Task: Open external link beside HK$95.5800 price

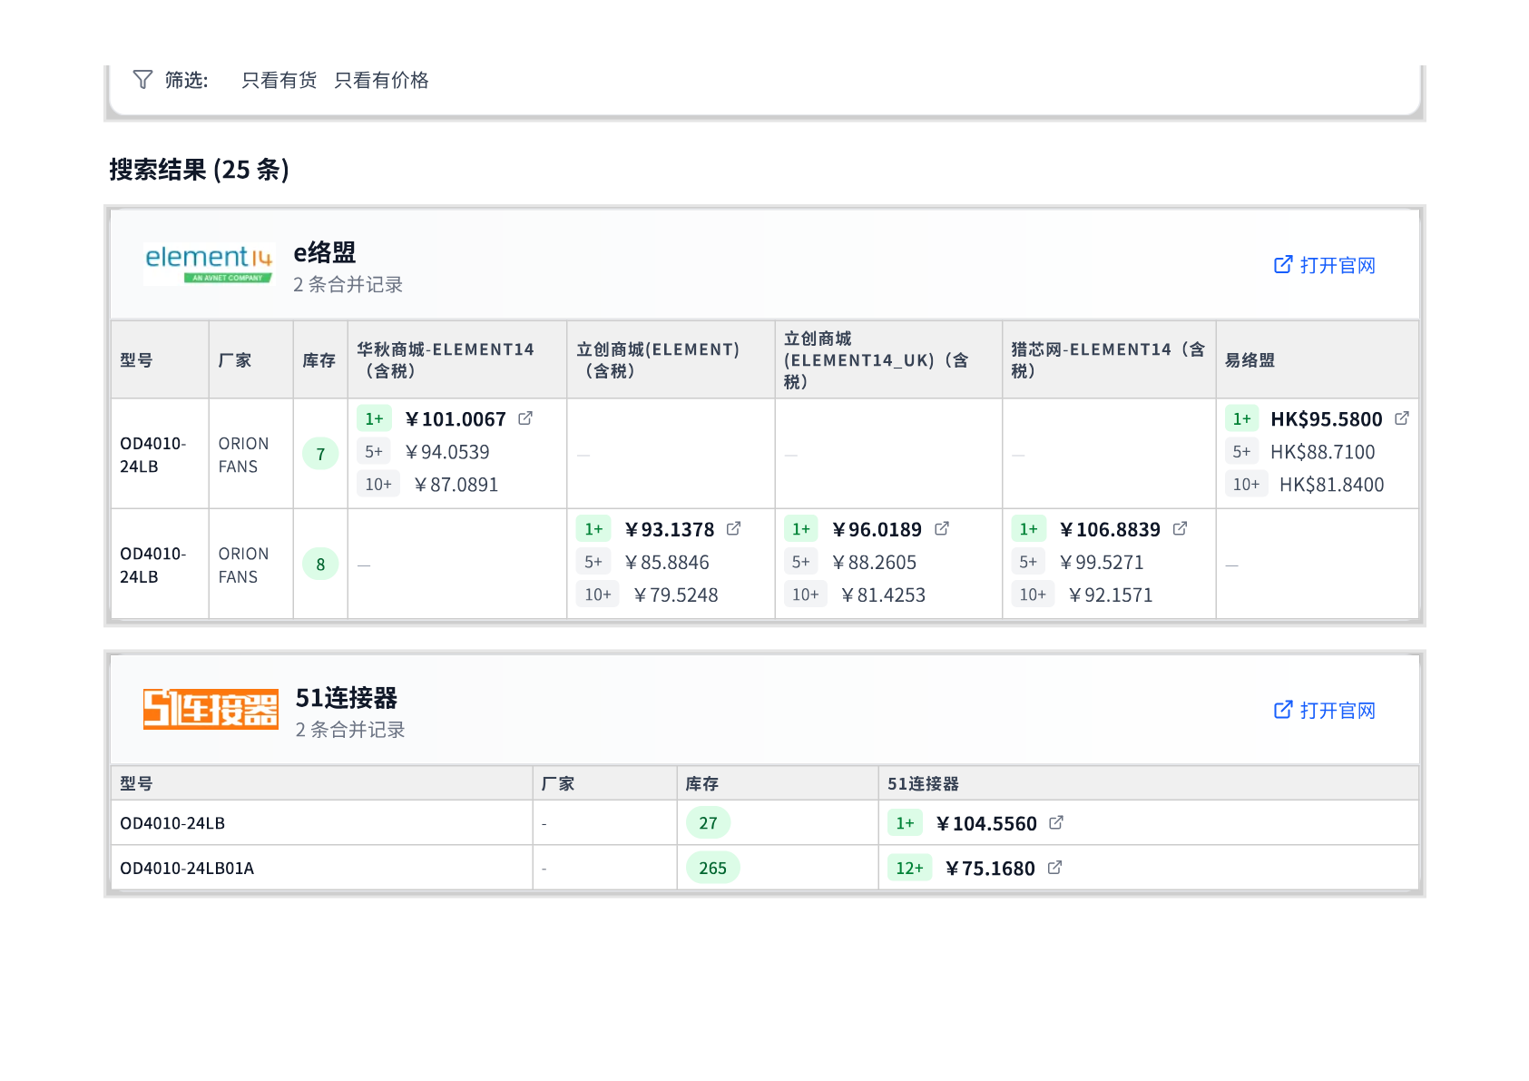Action: point(1403,418)
